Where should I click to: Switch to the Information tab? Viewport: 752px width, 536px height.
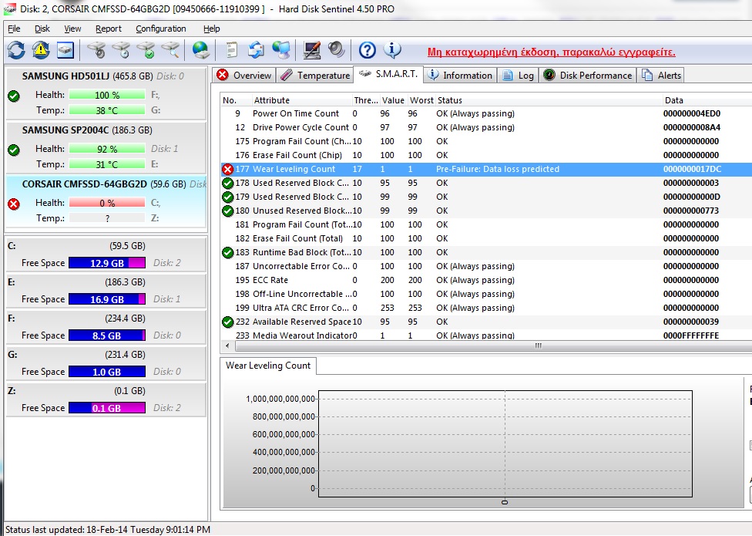[x=460, y=76]
